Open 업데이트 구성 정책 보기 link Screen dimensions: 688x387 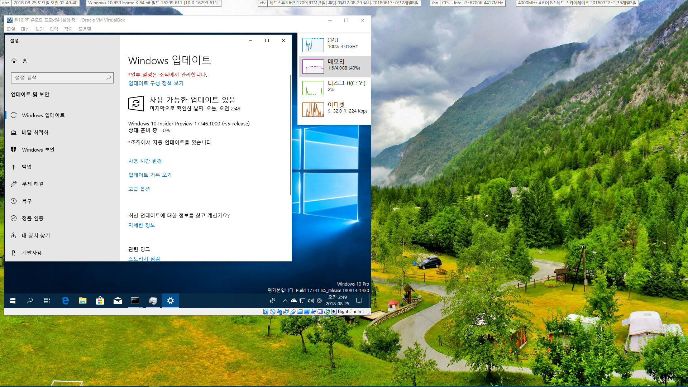click(x=156, y=83)
